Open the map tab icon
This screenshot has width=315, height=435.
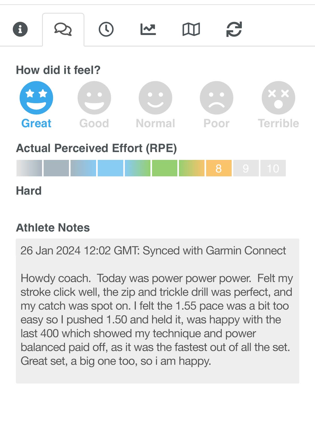[191, 29]
